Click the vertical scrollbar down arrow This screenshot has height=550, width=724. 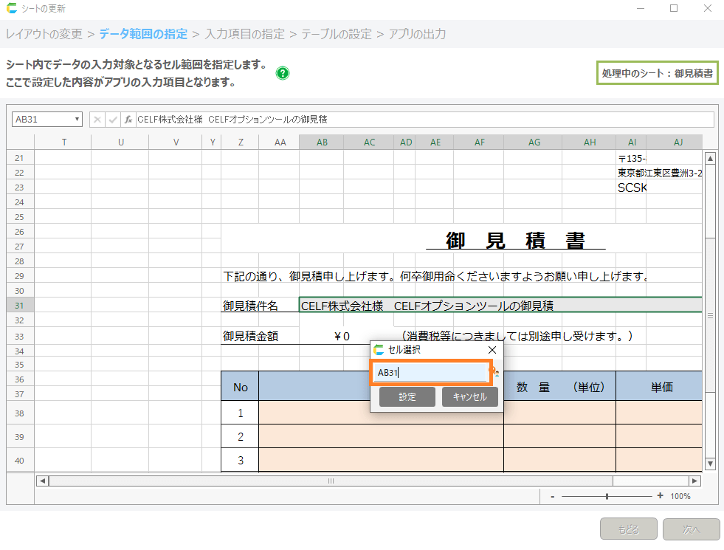coord(710,464)
